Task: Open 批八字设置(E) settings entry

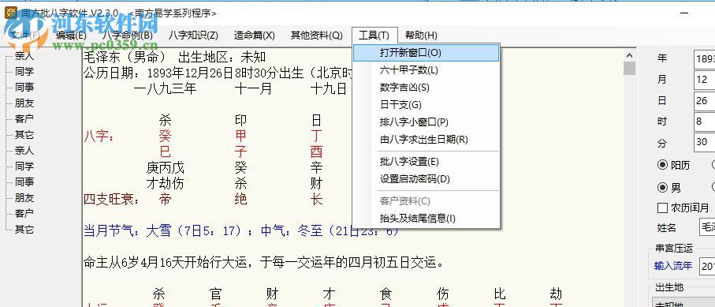Action: (426, 162)
